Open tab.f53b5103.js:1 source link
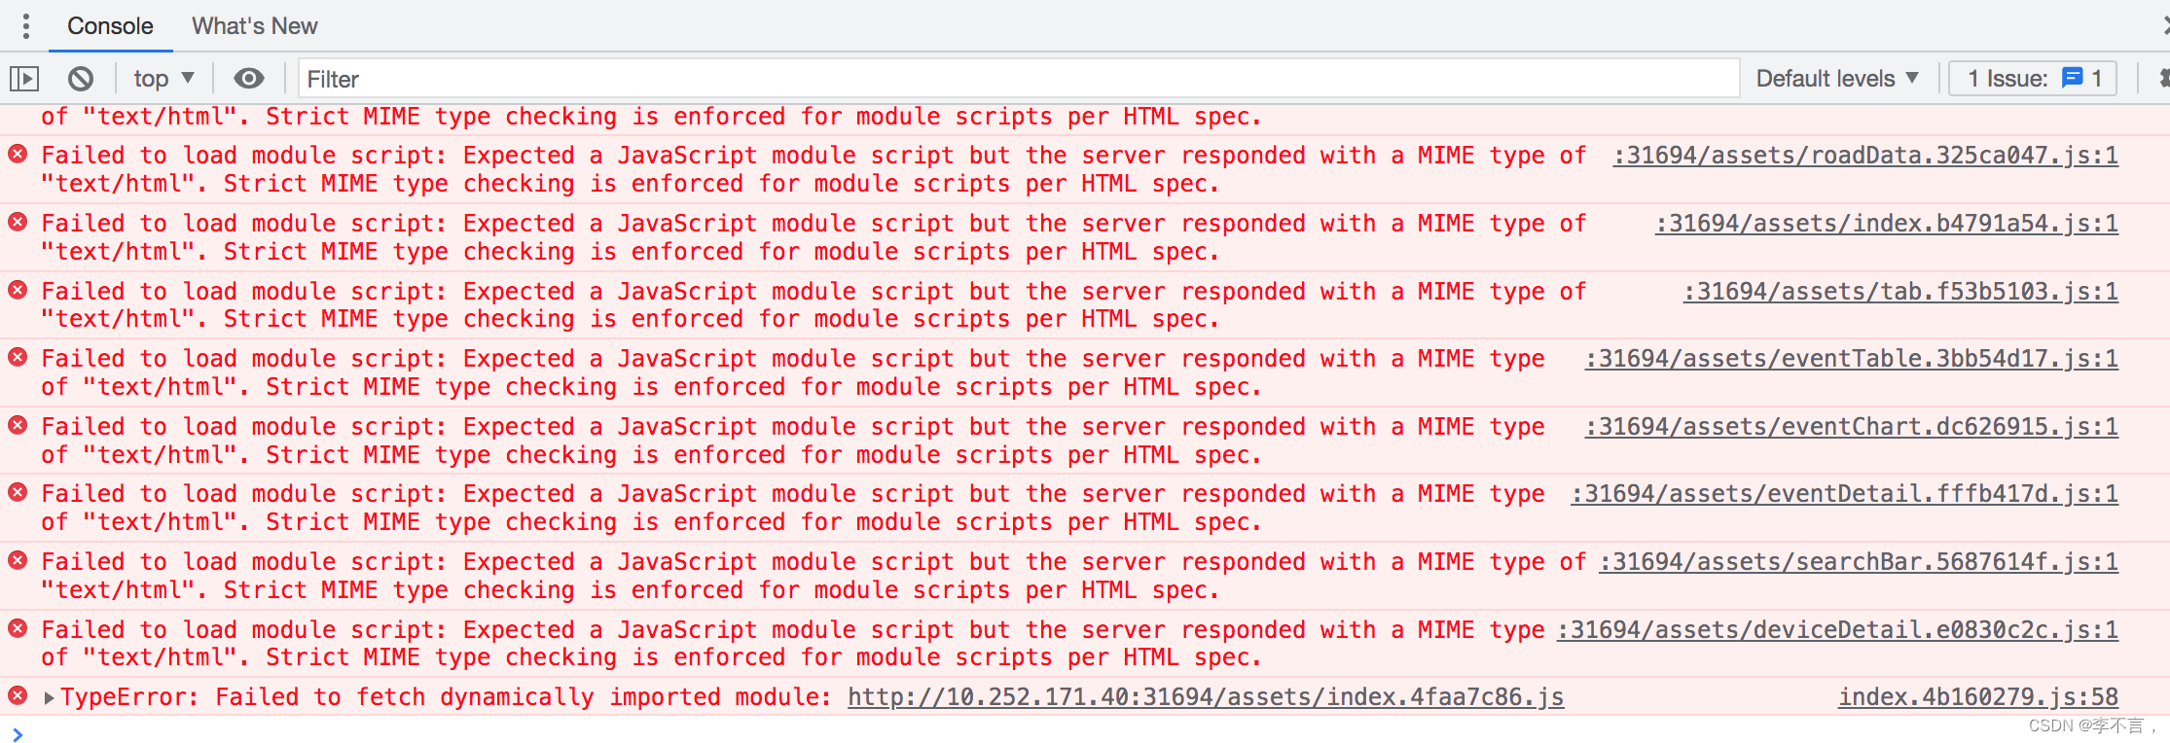Viewport: 2170px width, 743px height. [1900, 292]
